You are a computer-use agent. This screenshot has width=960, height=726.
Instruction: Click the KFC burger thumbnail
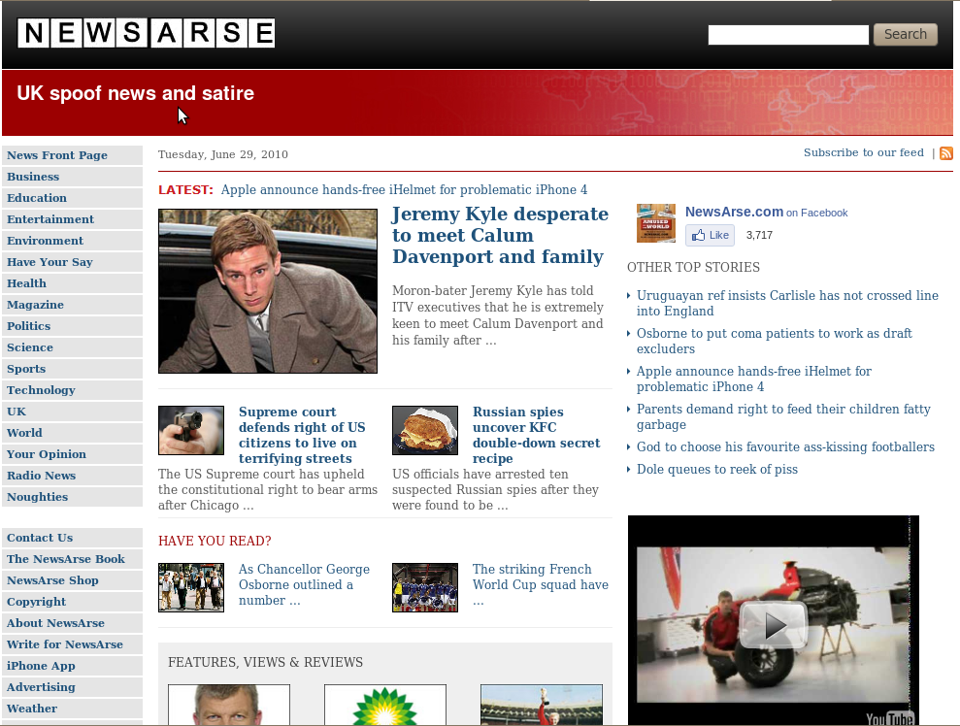pyautogui.click(x=425, y=430)
